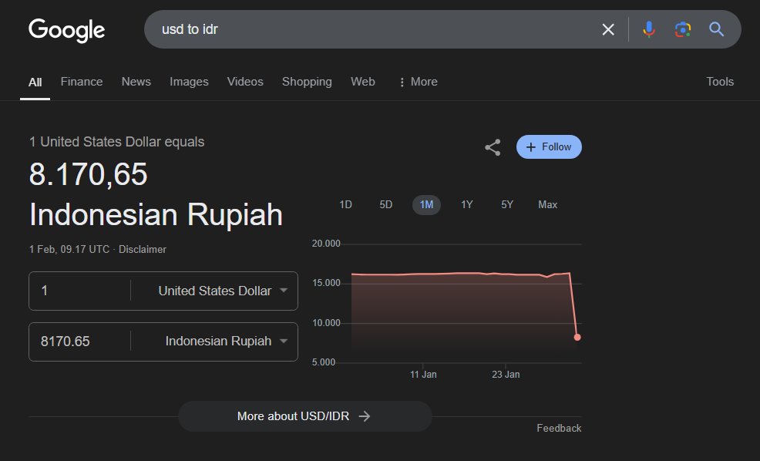Click the end point marker on the chart

tap(577, 338)
